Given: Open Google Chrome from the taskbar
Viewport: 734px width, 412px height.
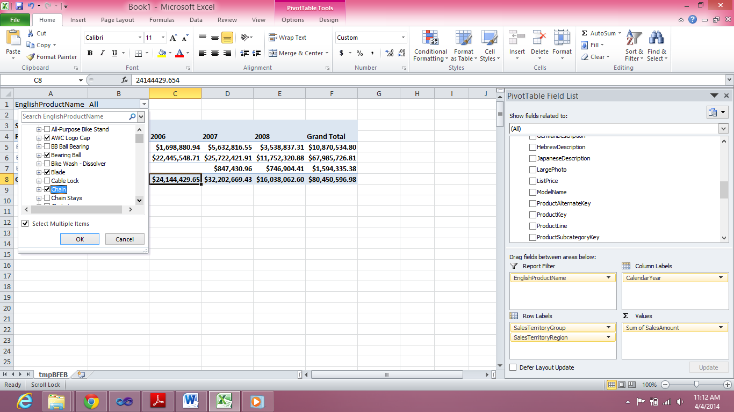Looking at the screenshot, I should [91, 401].
